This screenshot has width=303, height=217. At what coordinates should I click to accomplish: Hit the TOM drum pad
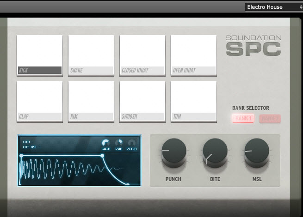[194, 102]
